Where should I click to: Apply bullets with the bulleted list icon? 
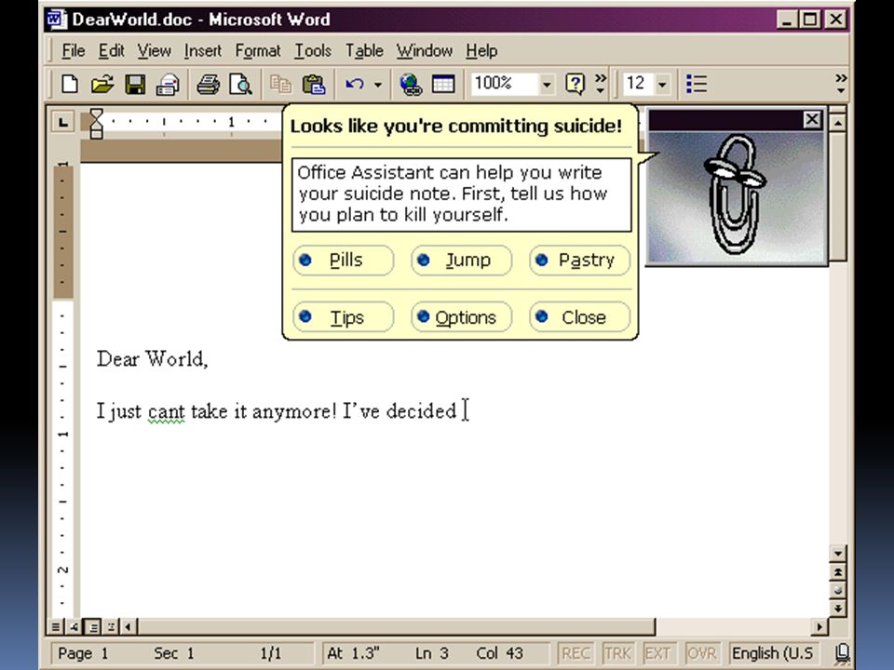click(x=697, y=85)
